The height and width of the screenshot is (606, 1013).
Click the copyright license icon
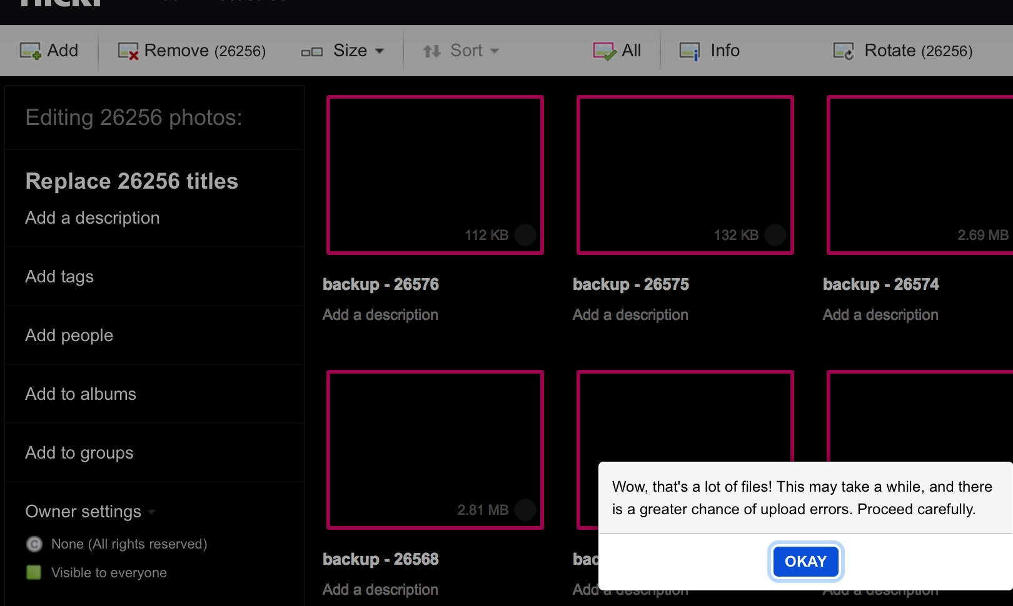tap(34, 544)
